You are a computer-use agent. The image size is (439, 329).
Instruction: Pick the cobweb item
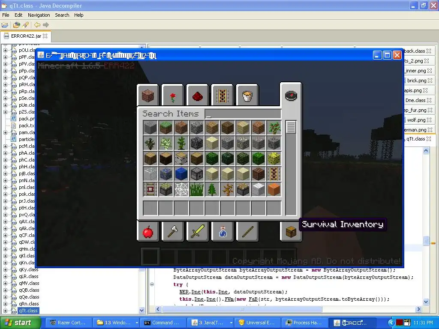[181, 189]
